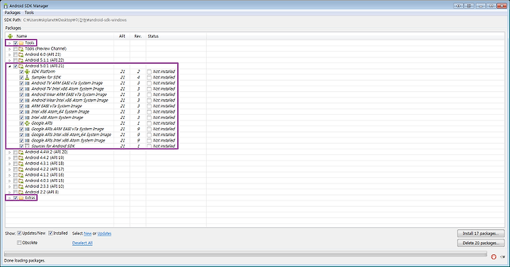This screenshot has height=267, width=510.
Task: Click the Updates selection link
Action: pos(104,234)
